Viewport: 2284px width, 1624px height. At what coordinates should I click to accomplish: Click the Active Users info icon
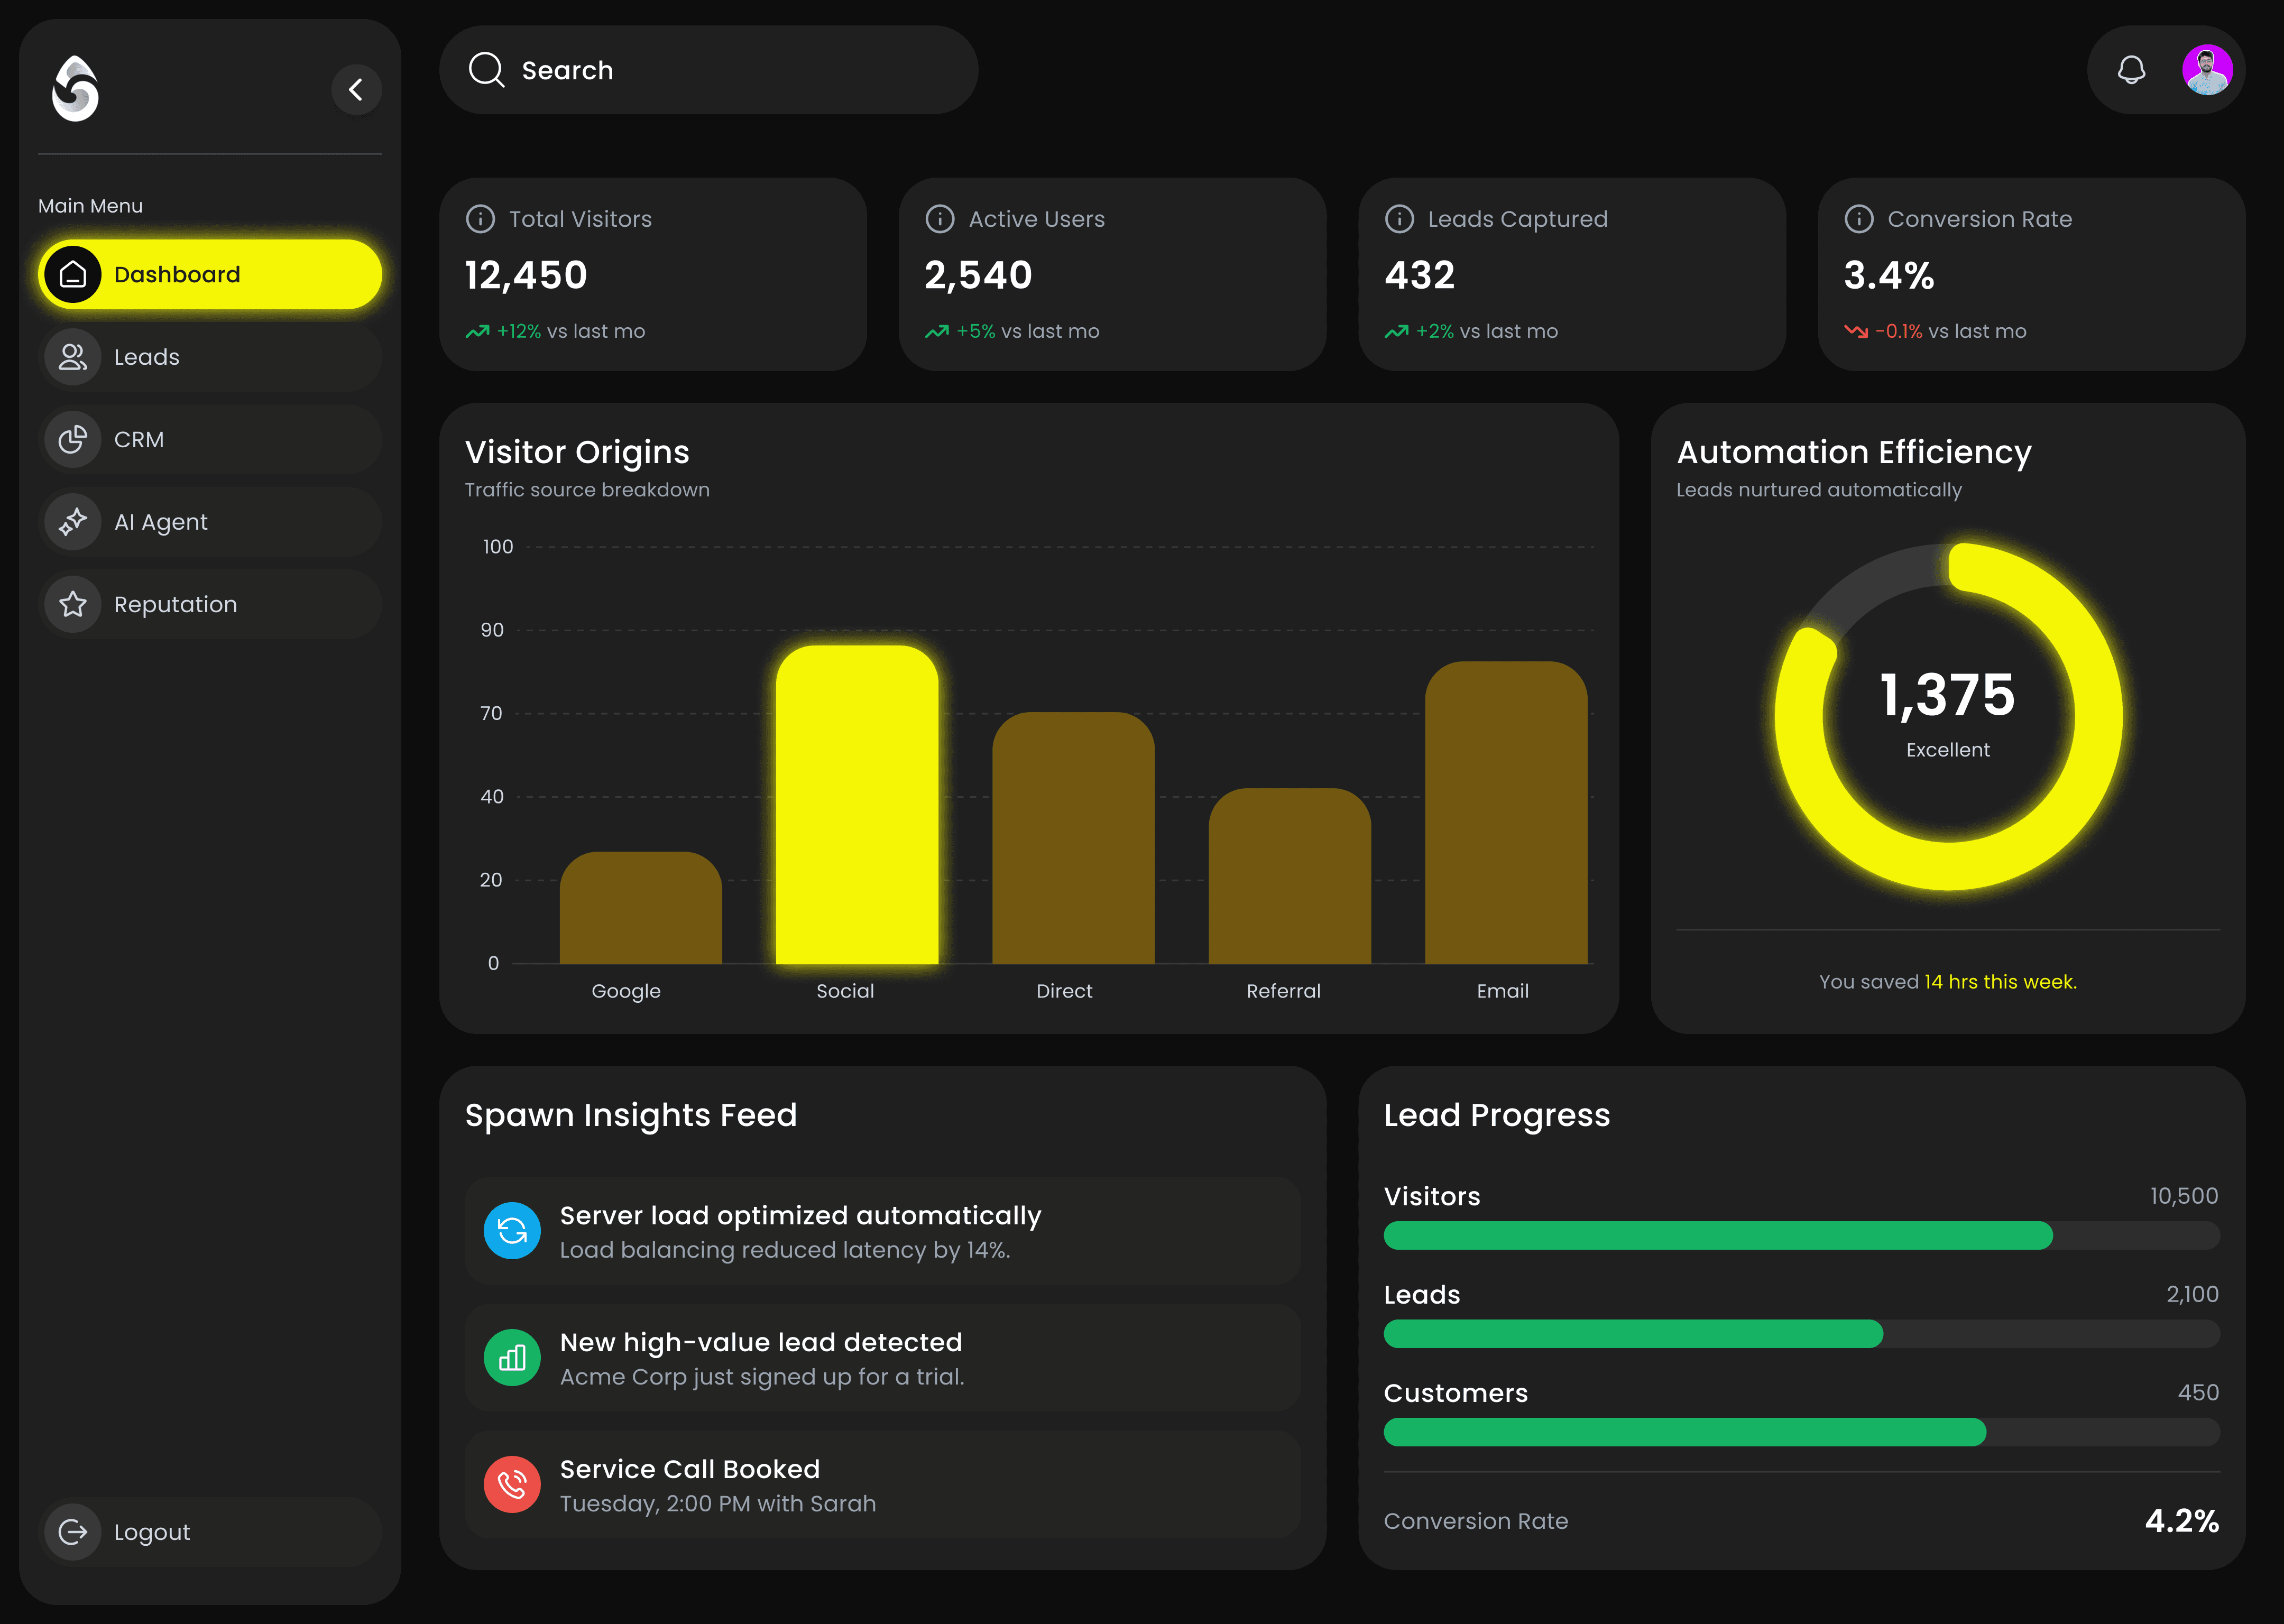coord(939,219)
